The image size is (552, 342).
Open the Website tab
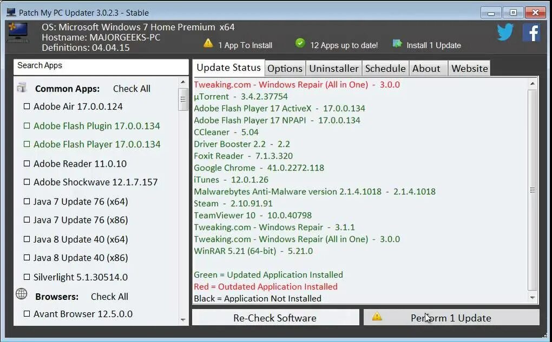coord(470,69)
